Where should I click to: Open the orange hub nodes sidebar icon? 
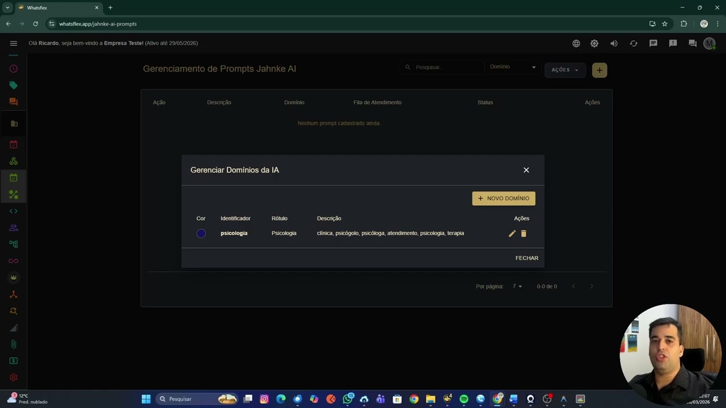pyautogui.click(x=14, y=294)
